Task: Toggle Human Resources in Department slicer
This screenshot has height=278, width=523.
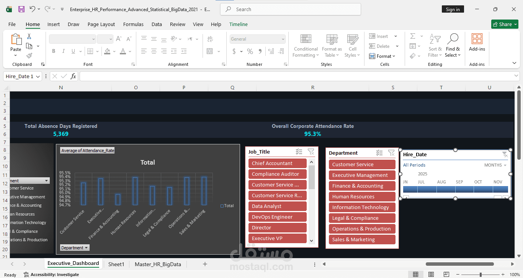Action: [362, 196]
